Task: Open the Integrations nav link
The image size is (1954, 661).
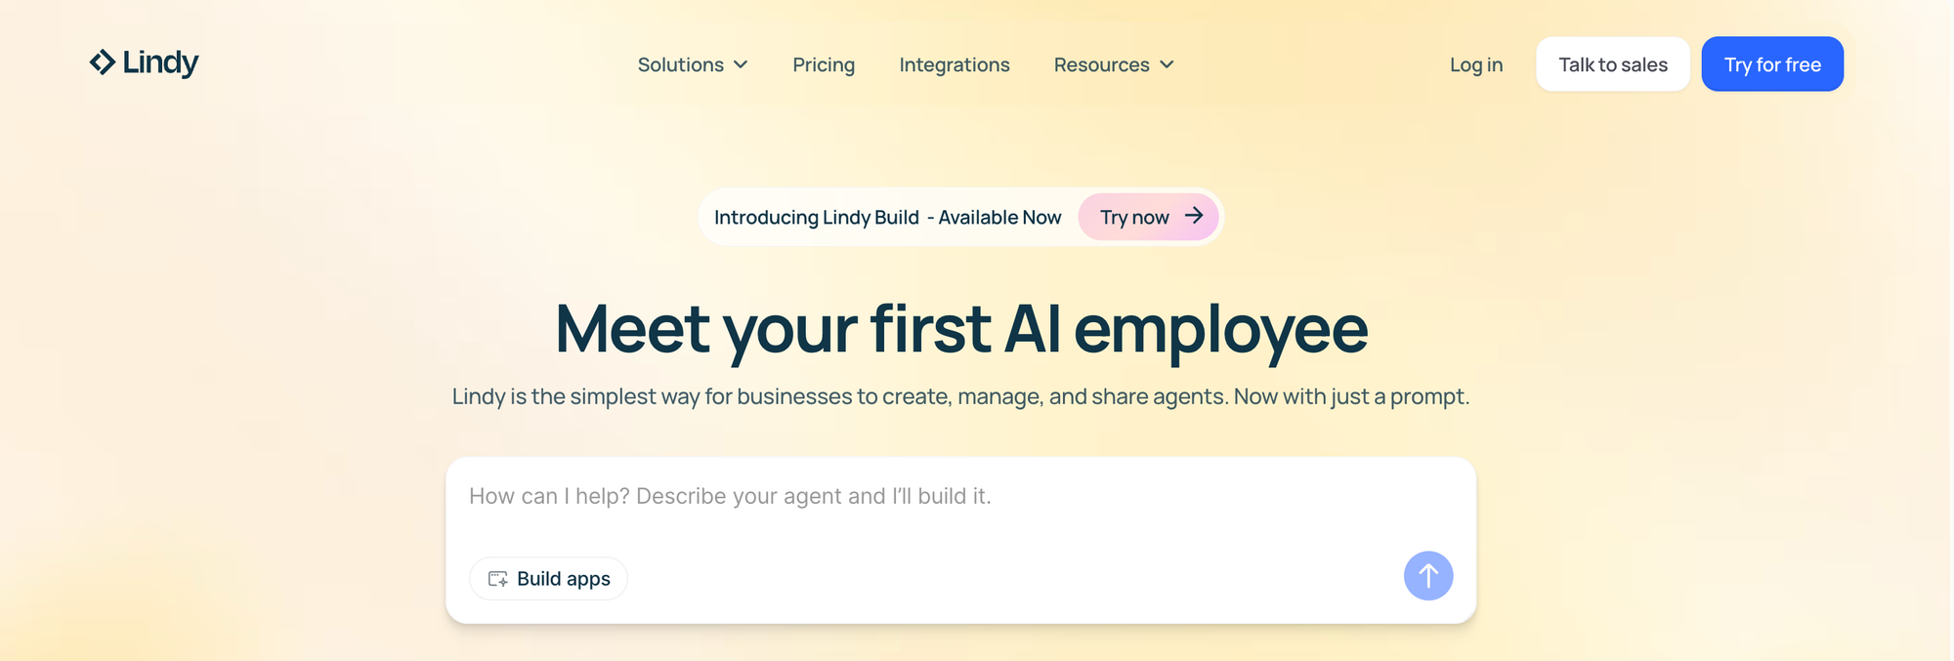Action: pos(955,64)
